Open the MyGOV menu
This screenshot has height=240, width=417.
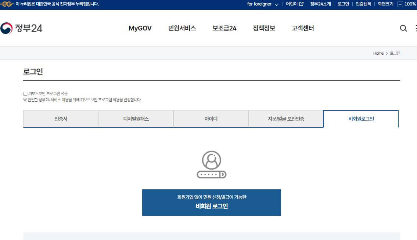(140, 28)
